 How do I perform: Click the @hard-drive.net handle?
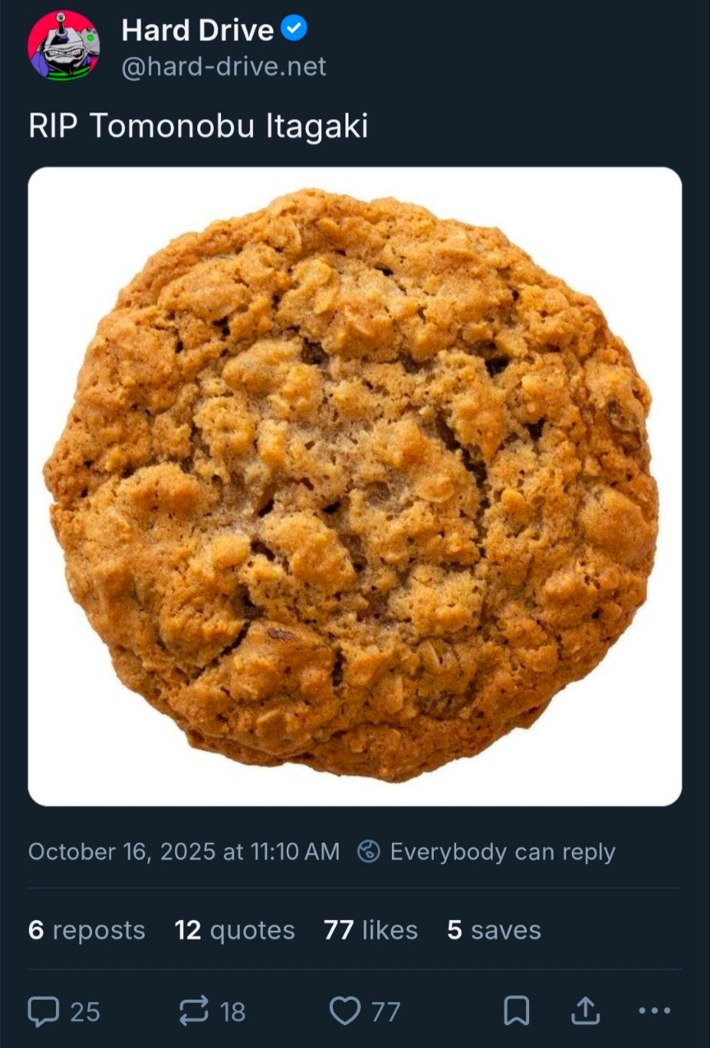[x=224, y=67]
